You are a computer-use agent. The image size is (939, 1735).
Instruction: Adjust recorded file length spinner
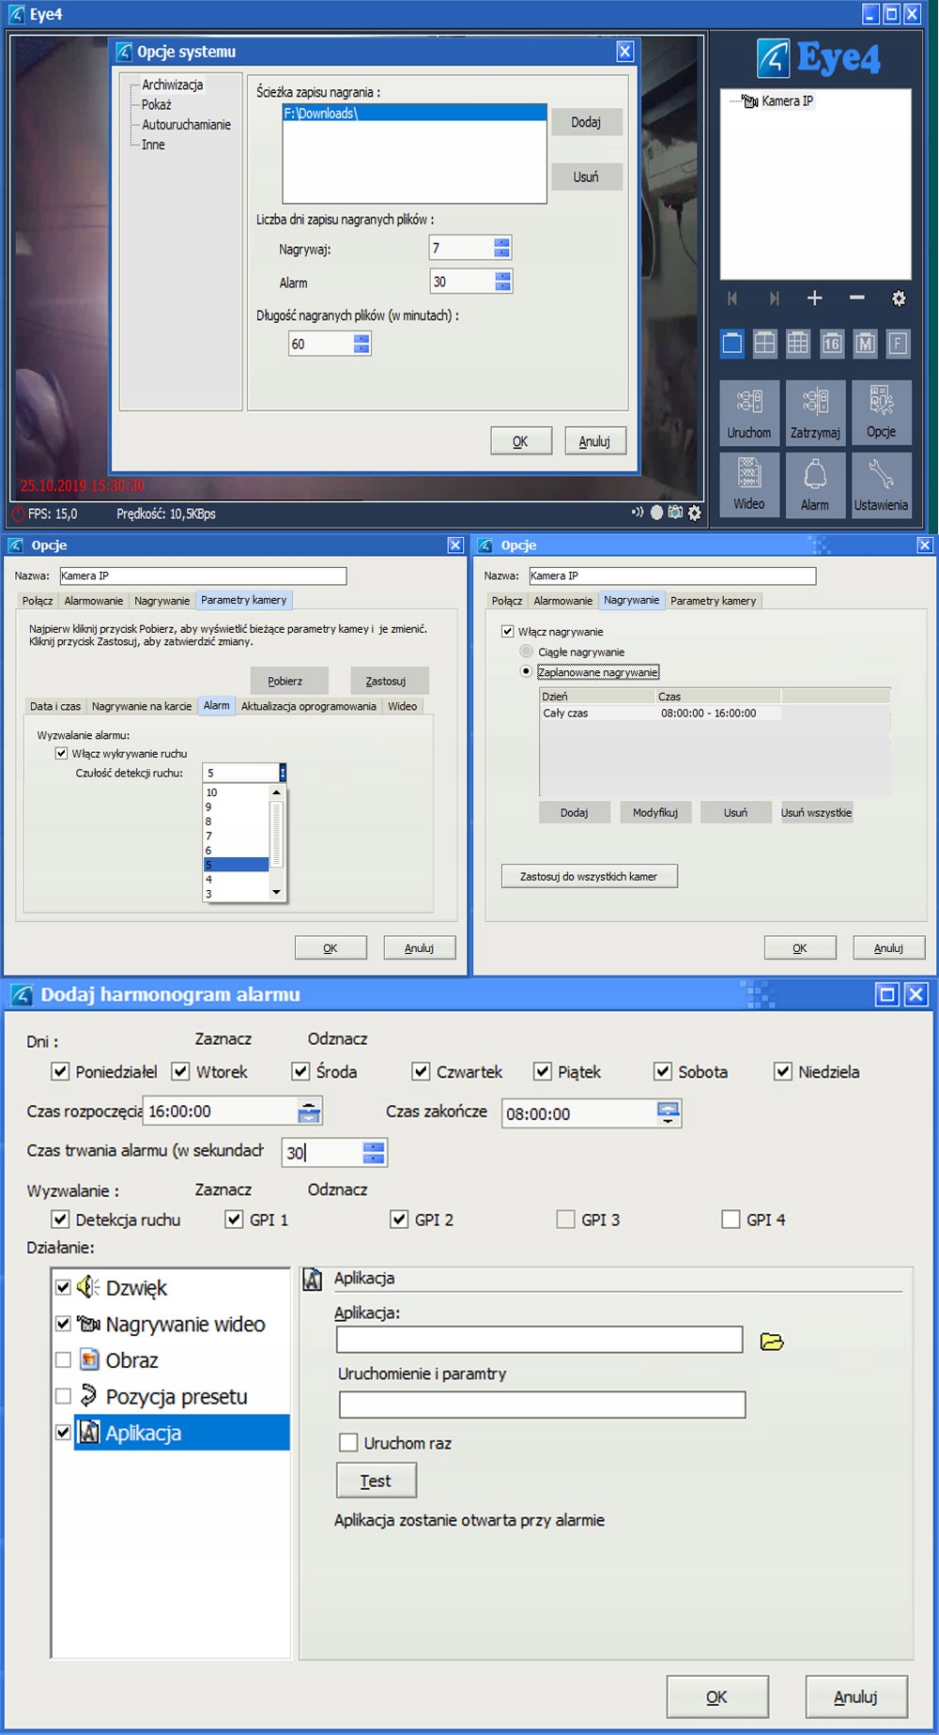pos(362,344)
